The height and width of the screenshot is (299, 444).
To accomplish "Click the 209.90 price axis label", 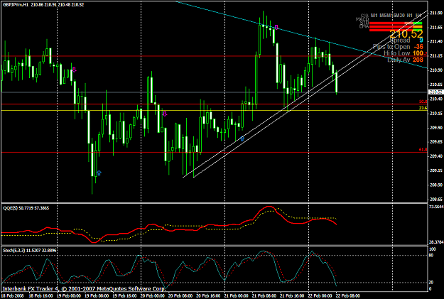I will pyautogui.click(x=436, y=127).
